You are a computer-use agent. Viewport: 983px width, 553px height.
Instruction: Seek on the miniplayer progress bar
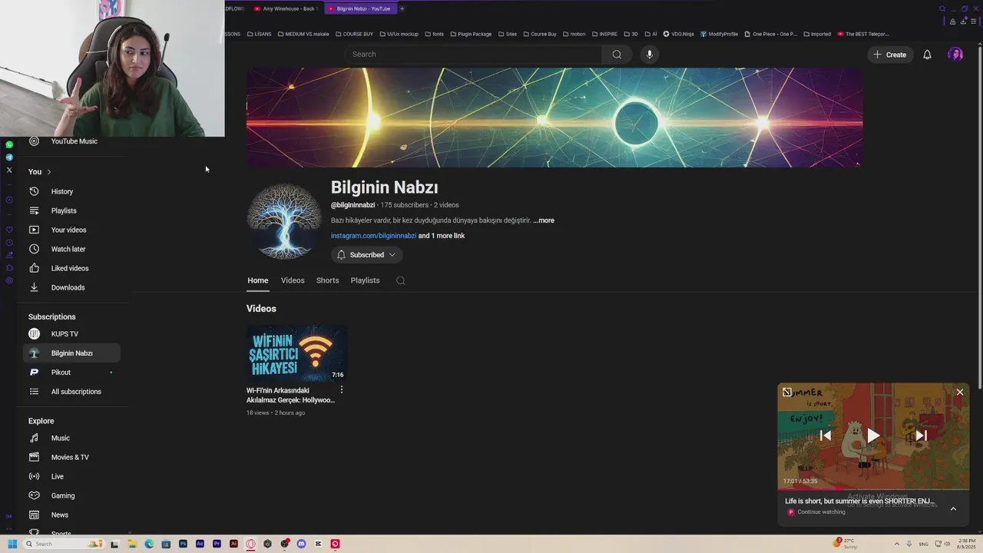(x=873, y=489)
